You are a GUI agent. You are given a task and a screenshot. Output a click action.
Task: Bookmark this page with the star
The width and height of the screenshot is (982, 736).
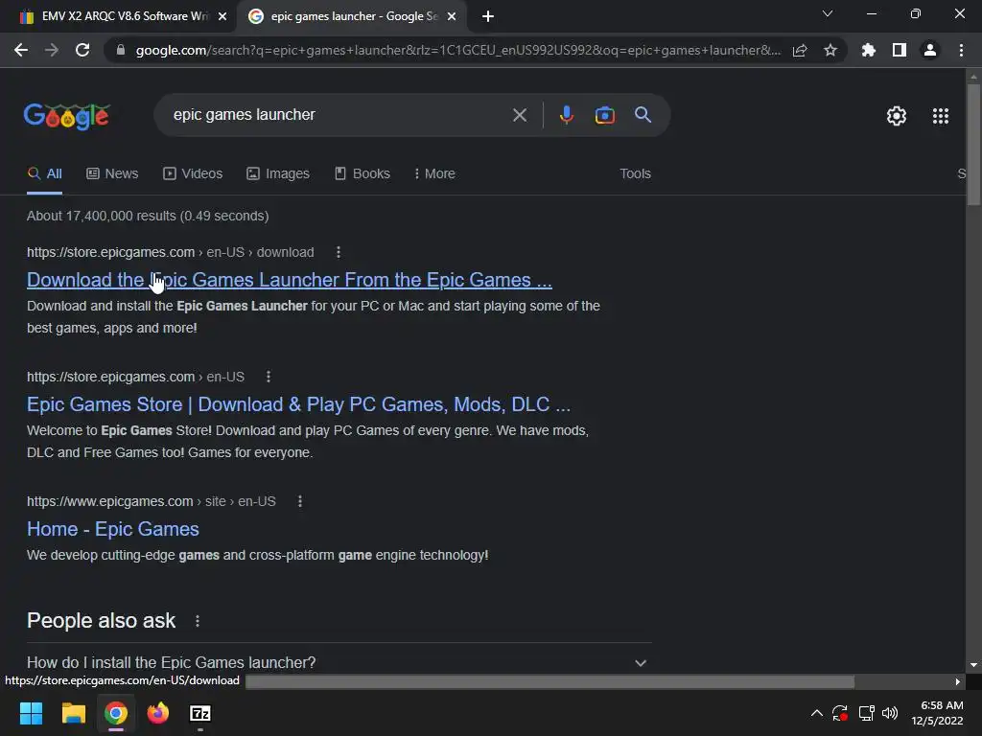point(830,50)
